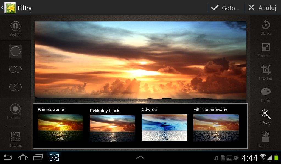Open the Wybór selection tool
Image resolution: width=281 pixels, height=164 pixels.
[x=15, y=28]
